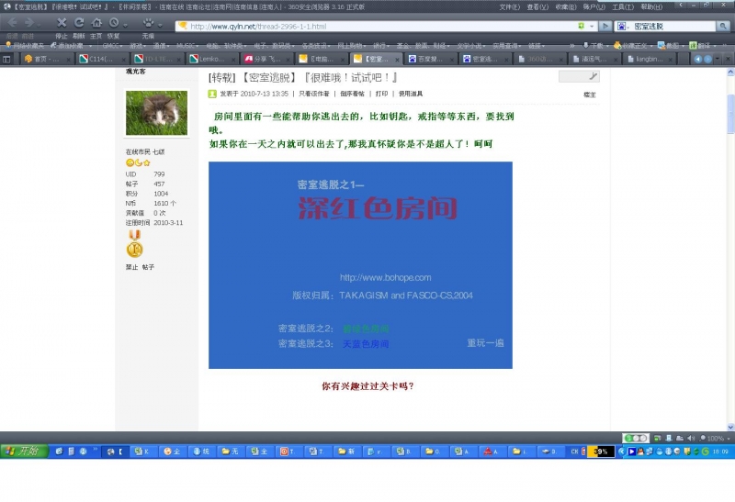Click the magnifier search button
The width and height of the screenshot is (735, 502).
pyautogui.click(x=723, y=27)
